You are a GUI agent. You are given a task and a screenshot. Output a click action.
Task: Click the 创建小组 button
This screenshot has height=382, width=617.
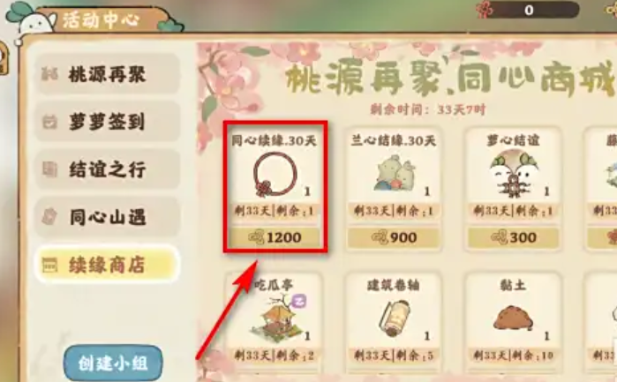(x=113, y=363)
